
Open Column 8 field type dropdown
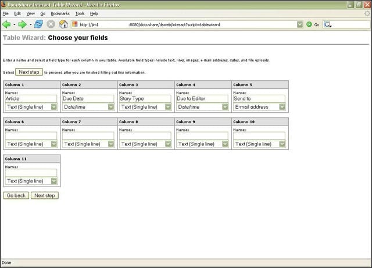tap(145, 144)
